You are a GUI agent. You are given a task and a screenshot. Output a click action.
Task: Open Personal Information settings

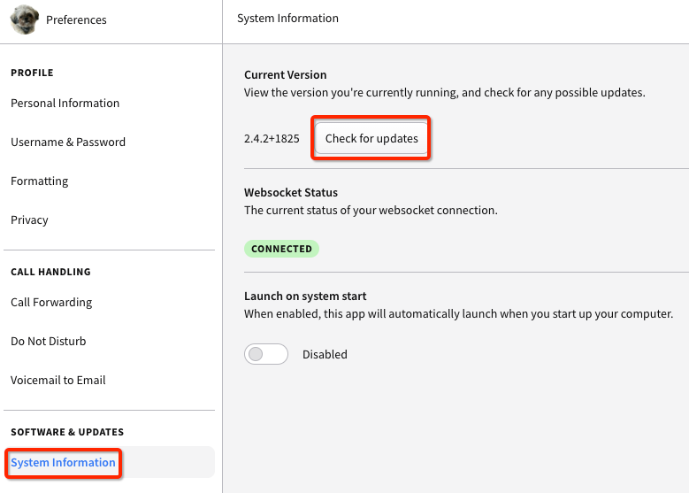tap(65, 103)
